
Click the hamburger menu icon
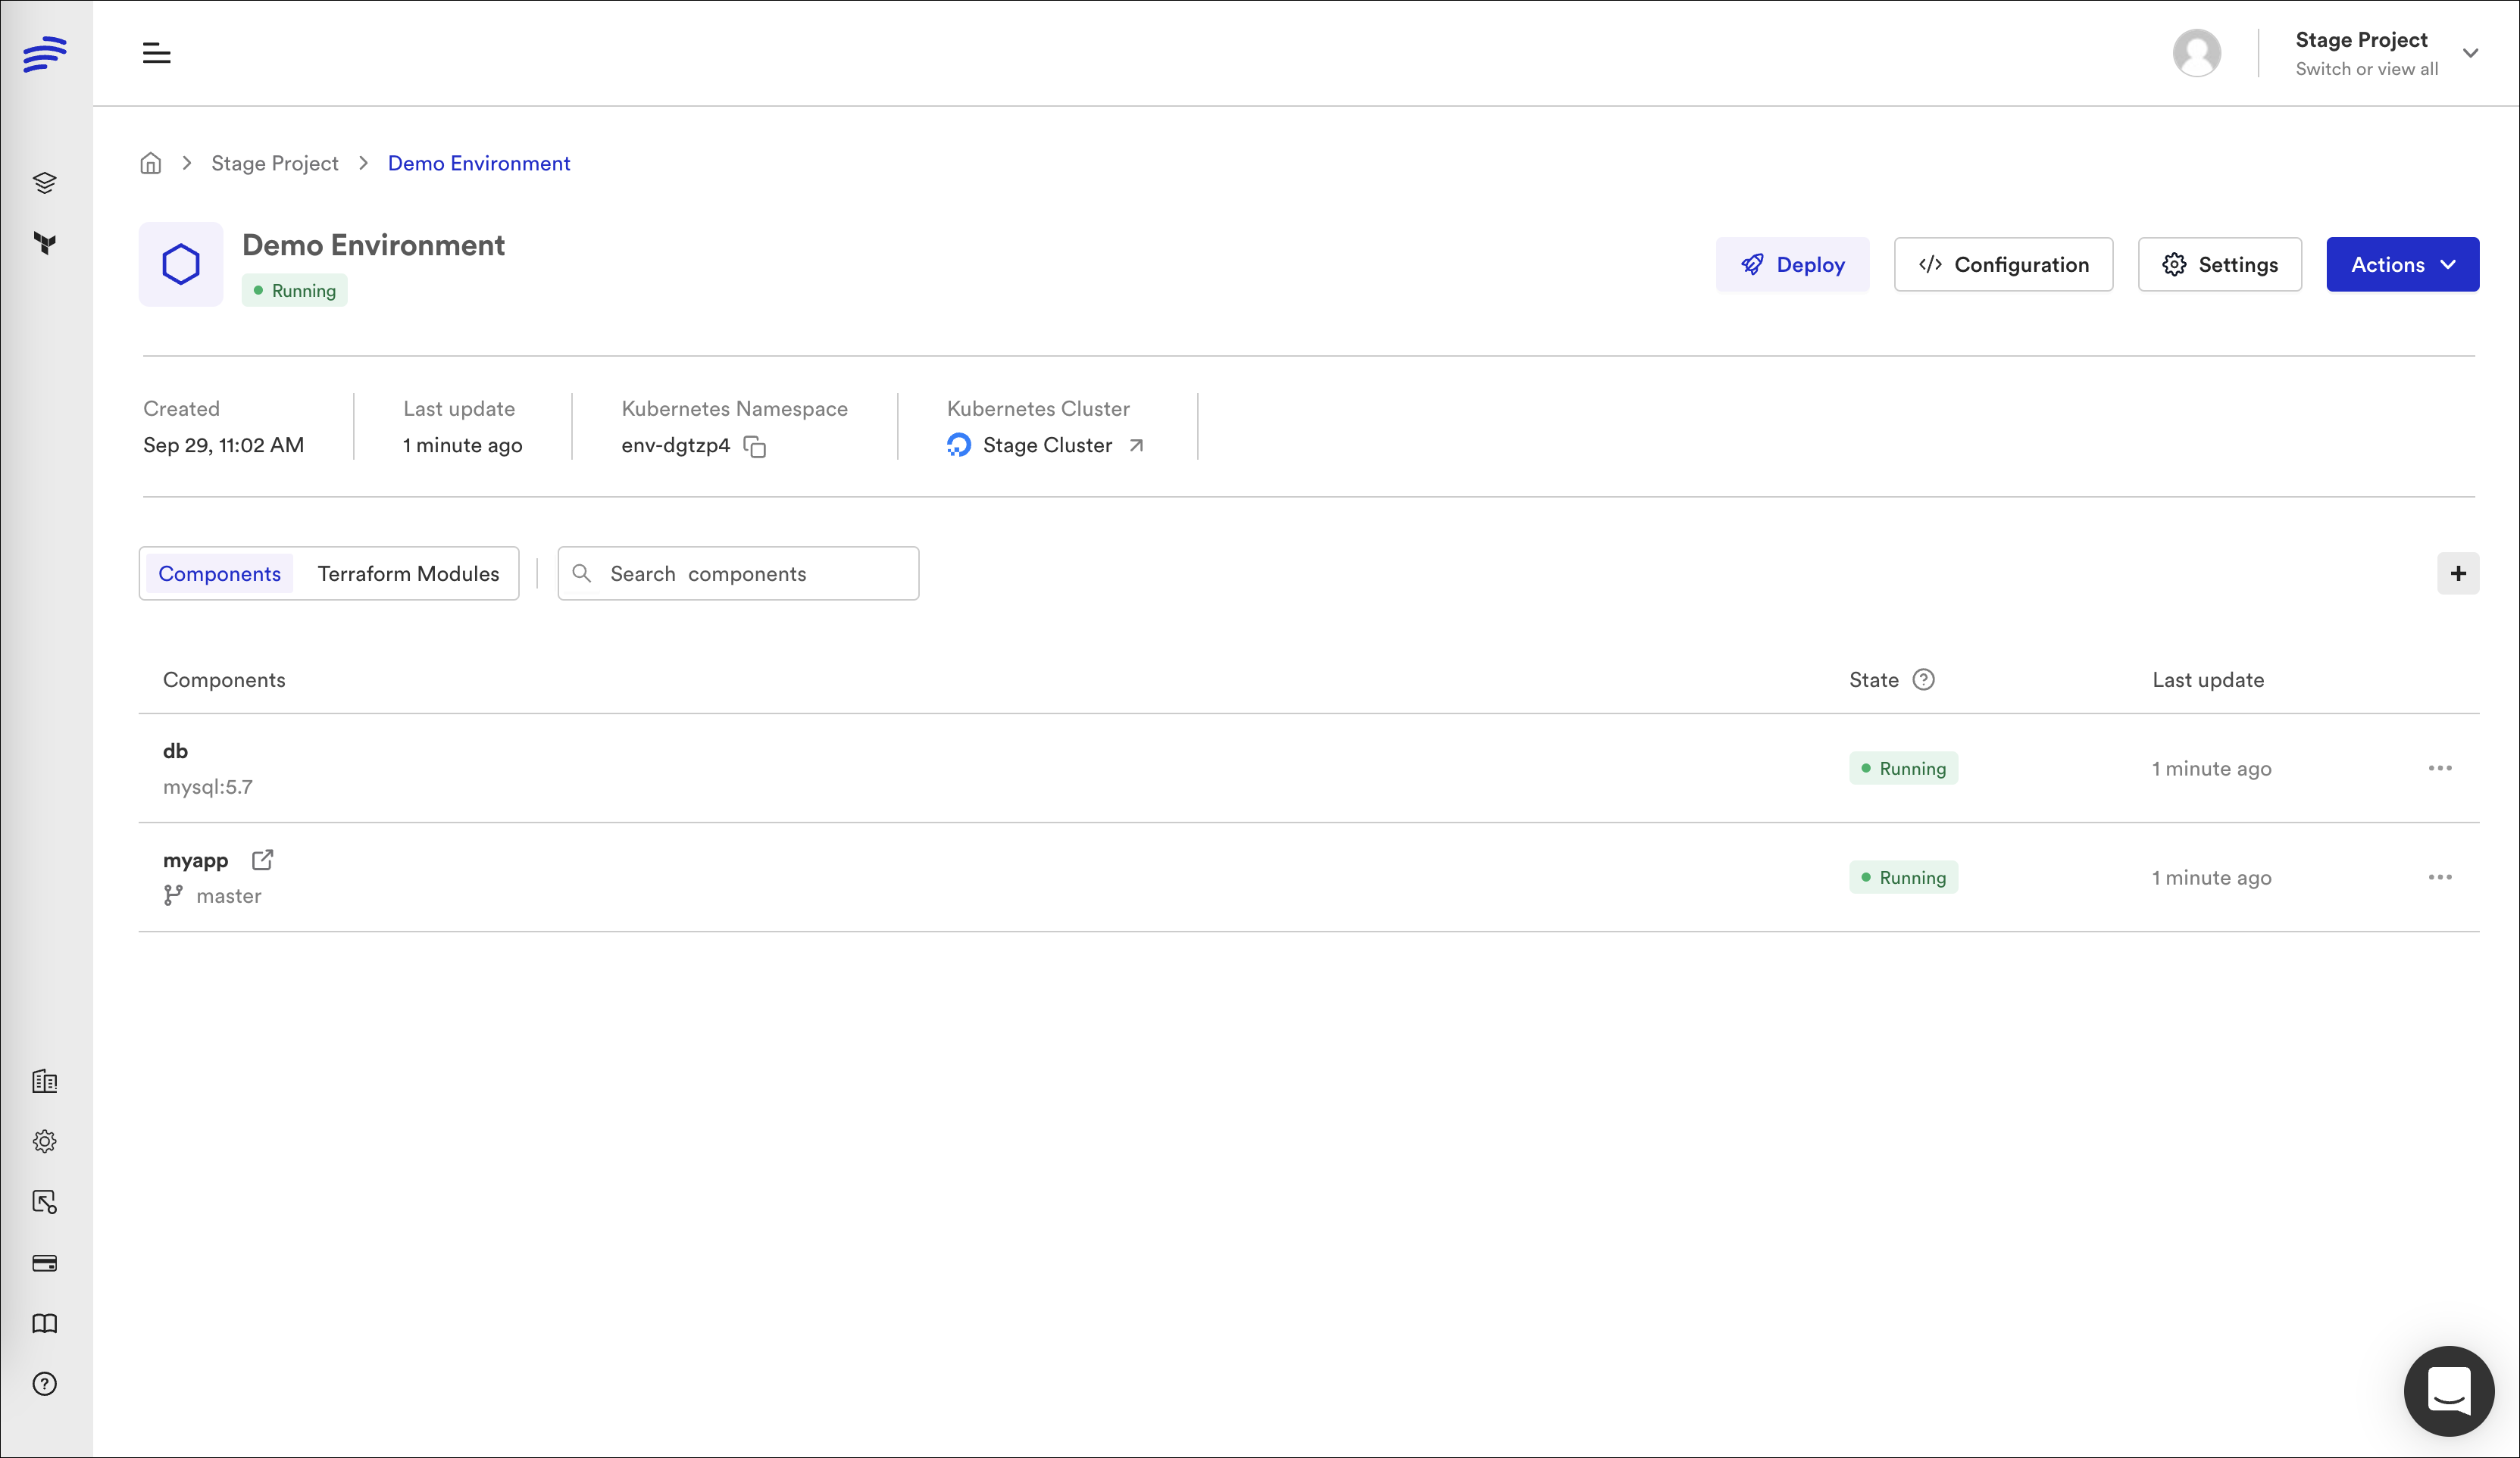[x=156, y=53]
